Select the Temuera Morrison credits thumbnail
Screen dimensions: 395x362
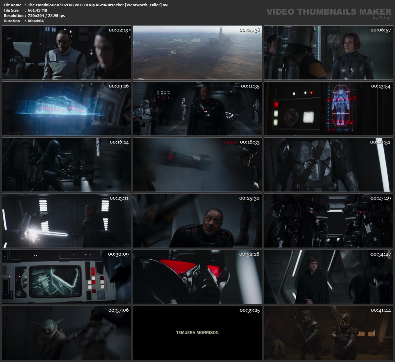point(197,333)
